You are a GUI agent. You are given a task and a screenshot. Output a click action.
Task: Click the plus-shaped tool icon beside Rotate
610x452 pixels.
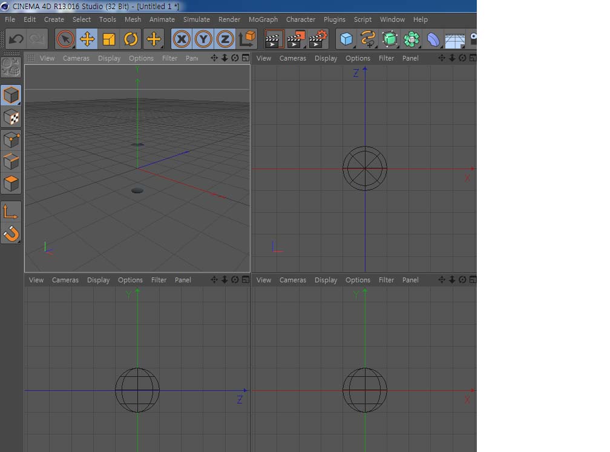tap(154, 39)
